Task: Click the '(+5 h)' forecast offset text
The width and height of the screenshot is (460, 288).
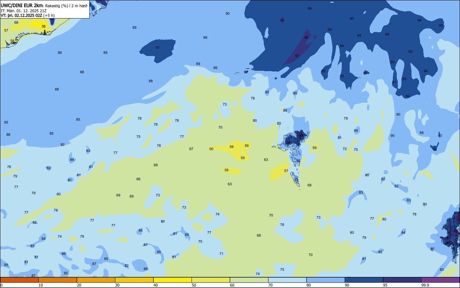Action: (49, 15)
